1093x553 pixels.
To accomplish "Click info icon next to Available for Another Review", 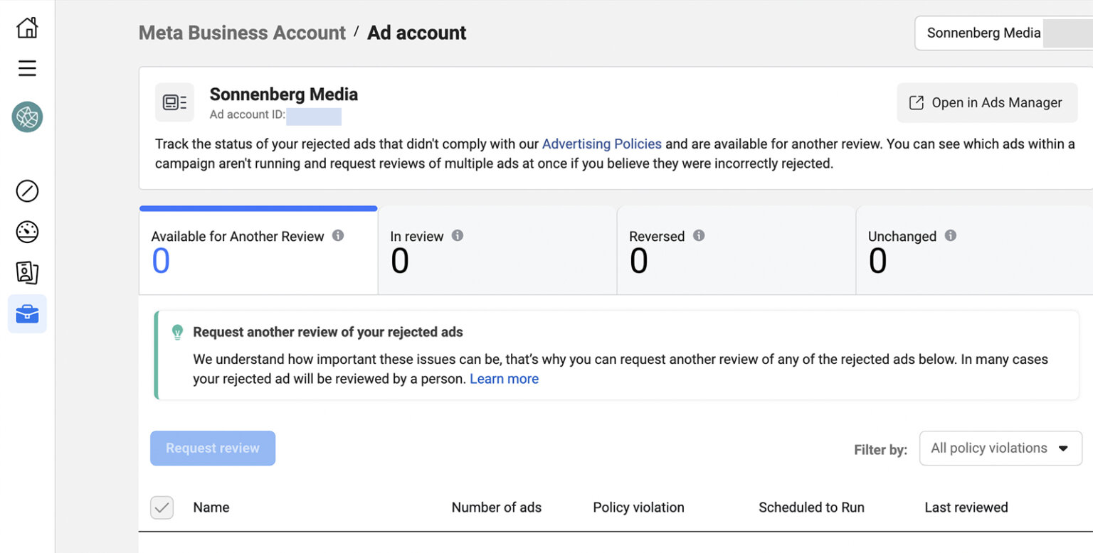I will click(x=338, y=235).
